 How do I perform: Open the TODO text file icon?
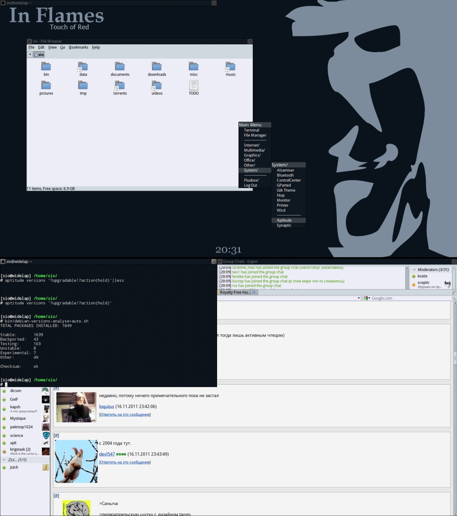(x=194, y=85)
